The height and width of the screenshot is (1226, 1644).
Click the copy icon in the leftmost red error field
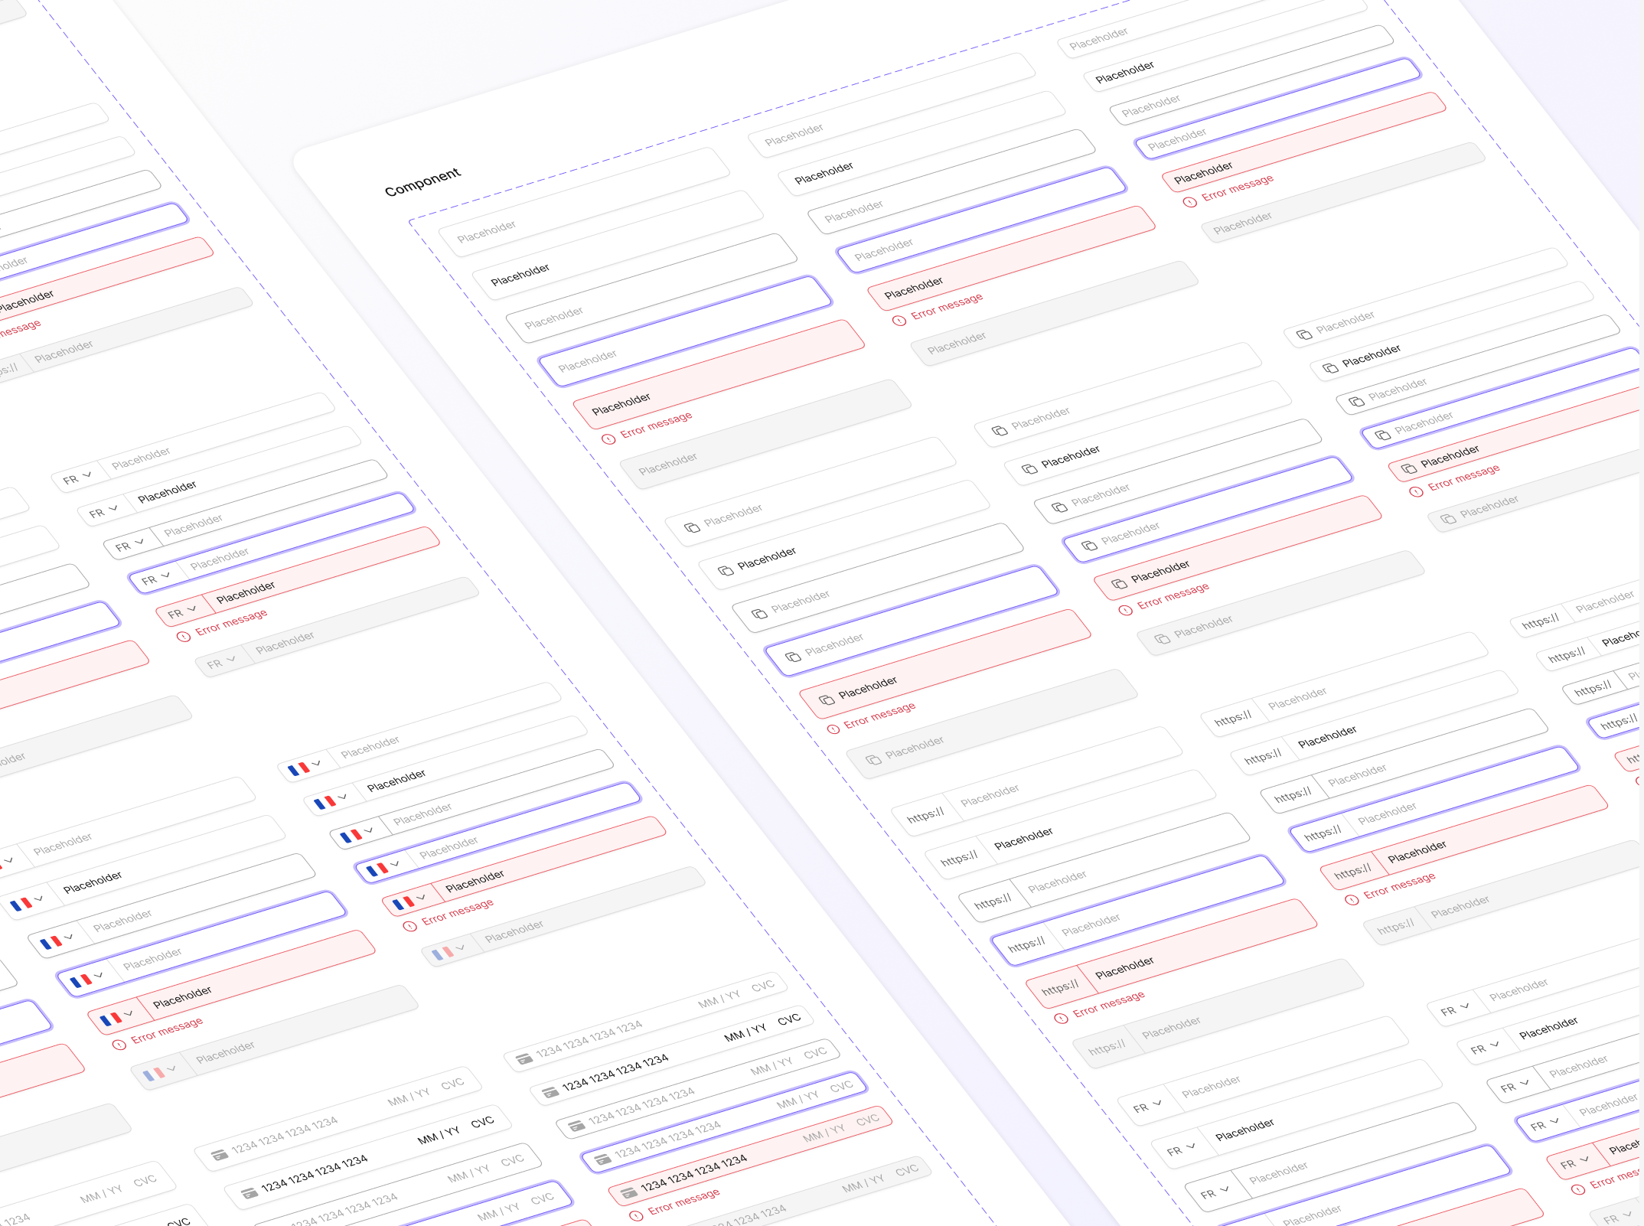tap(827, 699)
